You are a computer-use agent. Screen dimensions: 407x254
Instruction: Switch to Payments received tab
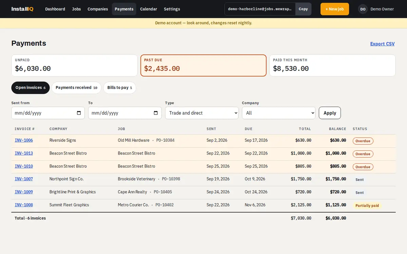point(76,88)
